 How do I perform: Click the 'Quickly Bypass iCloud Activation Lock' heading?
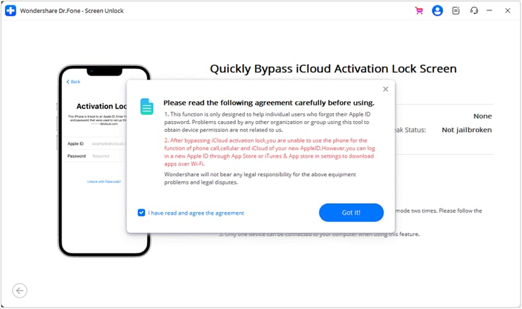click(x=333, y=69)
